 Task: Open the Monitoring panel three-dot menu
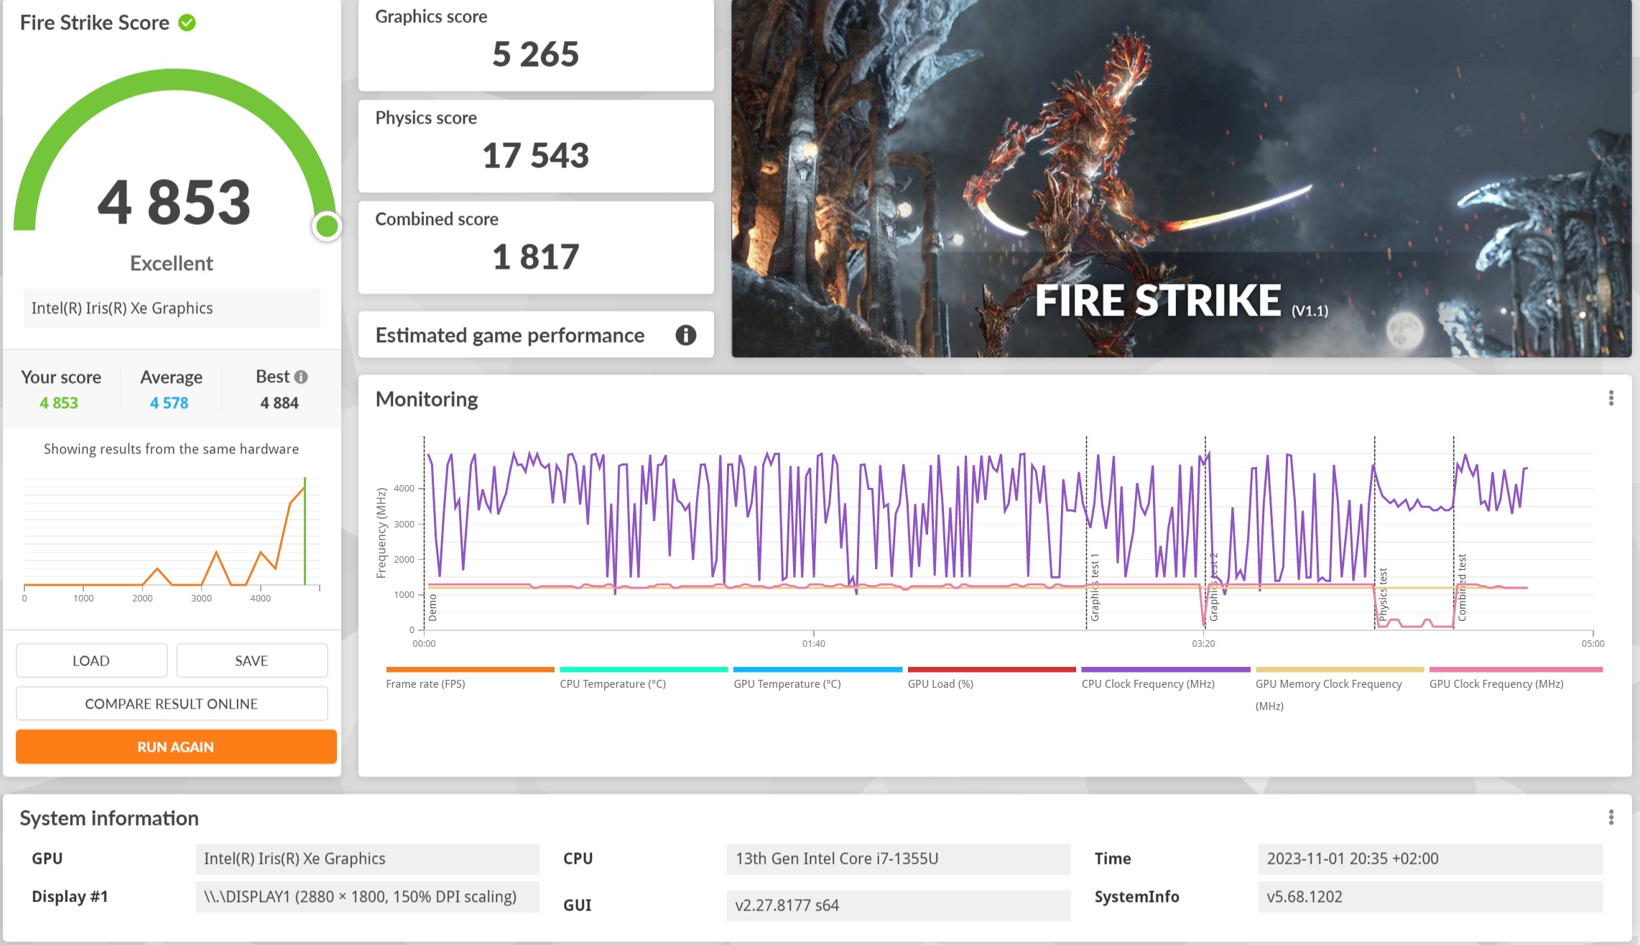click(x=1611, y=398)
